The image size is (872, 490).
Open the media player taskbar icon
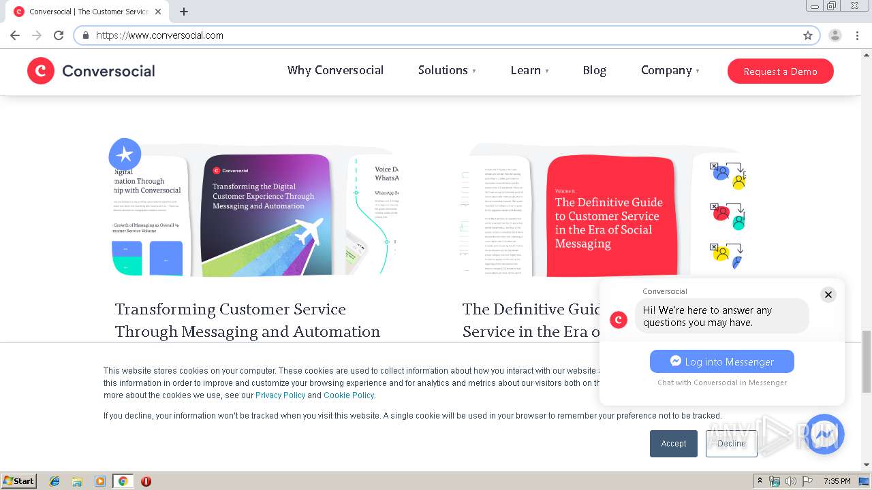[99, 481]
